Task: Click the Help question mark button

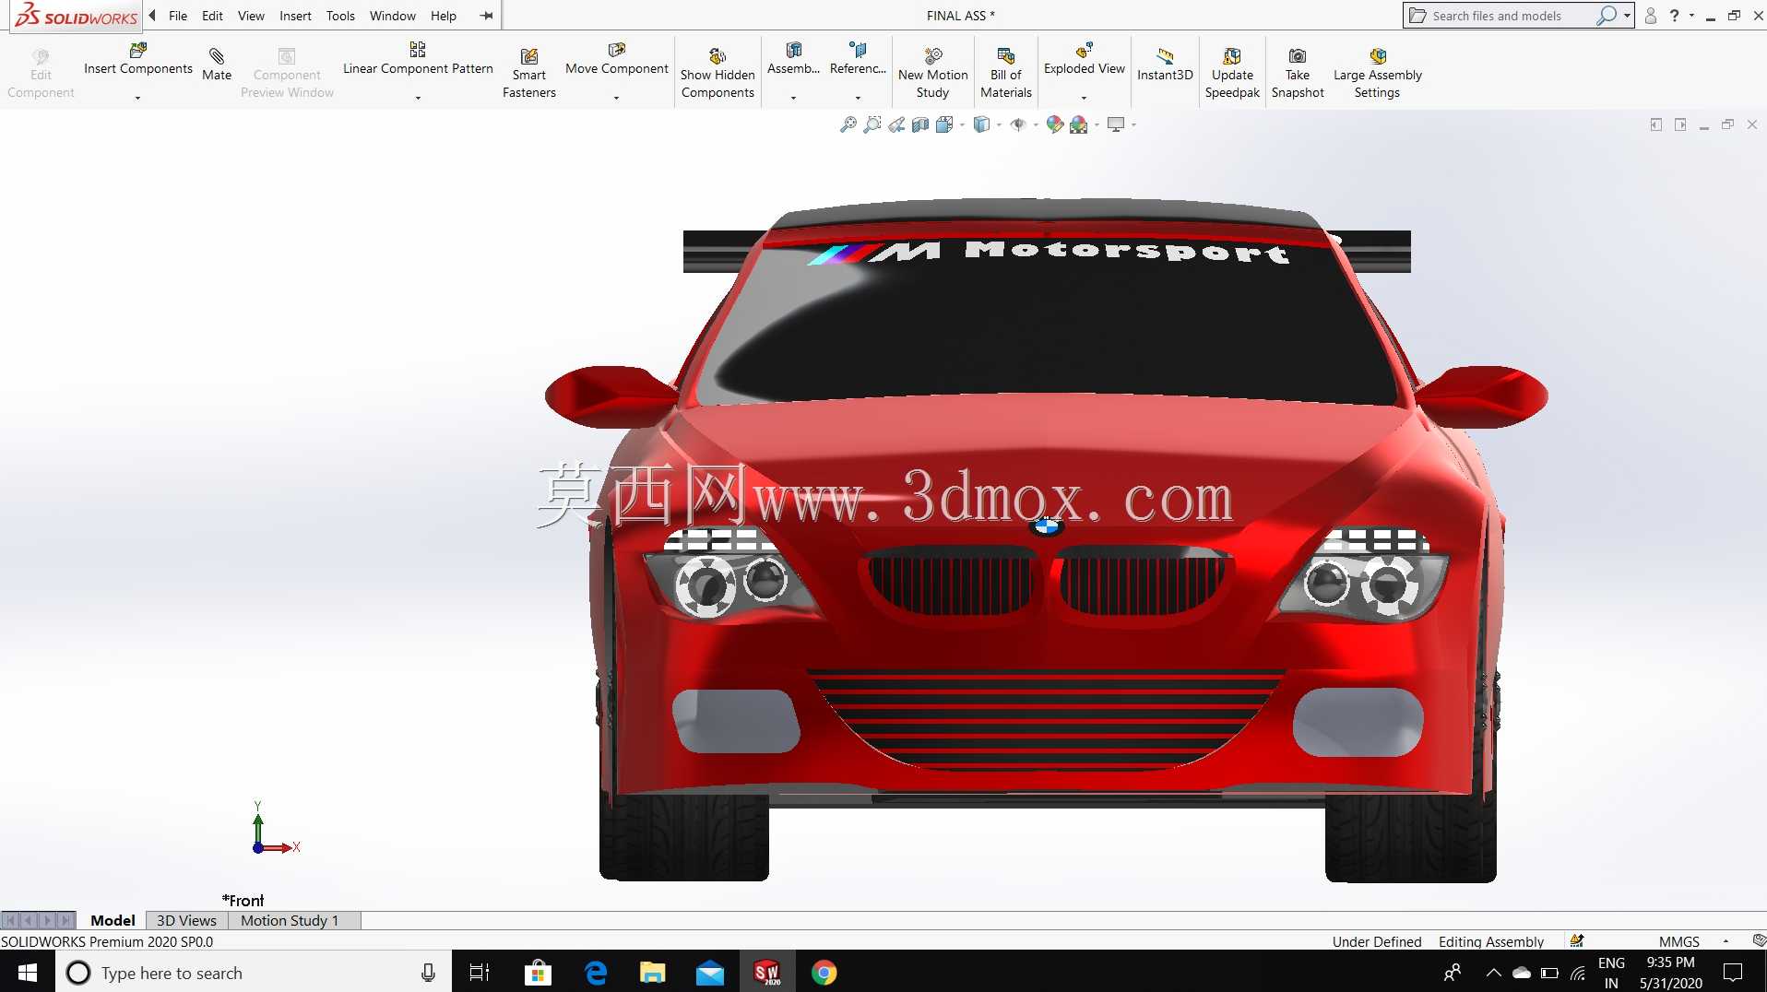Action: [1675, 16]
